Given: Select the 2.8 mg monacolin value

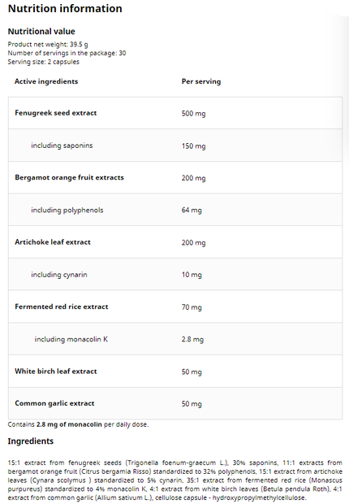Looking at the screenshot, I should [192, 340].
